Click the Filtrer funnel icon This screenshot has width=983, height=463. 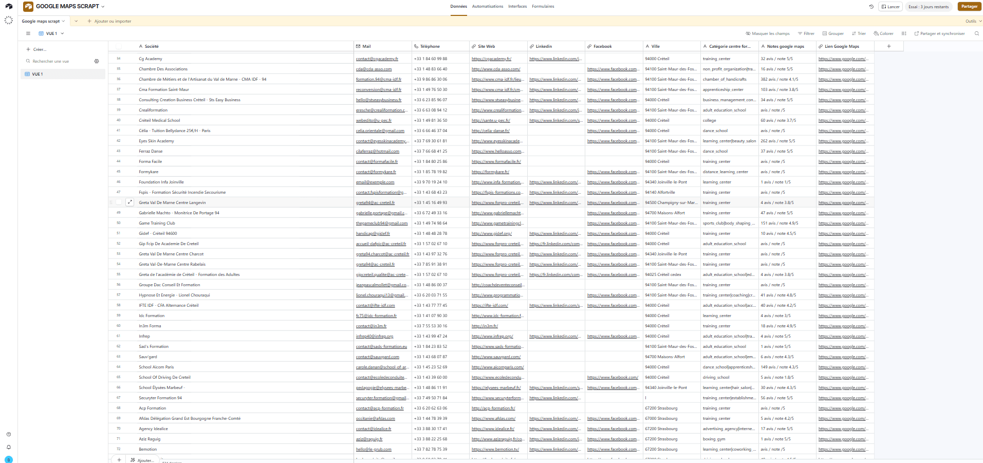[x=800, y=33]
